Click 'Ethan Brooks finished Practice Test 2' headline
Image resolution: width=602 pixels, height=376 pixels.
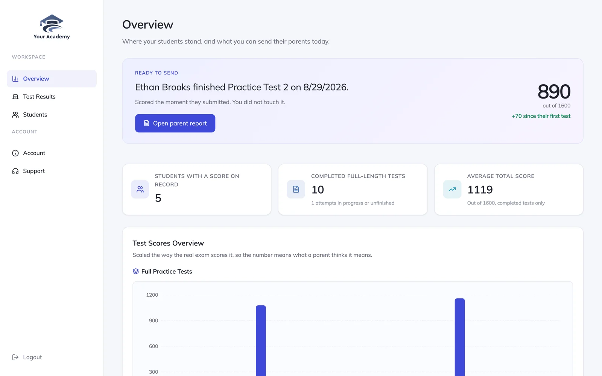(242, 87)
